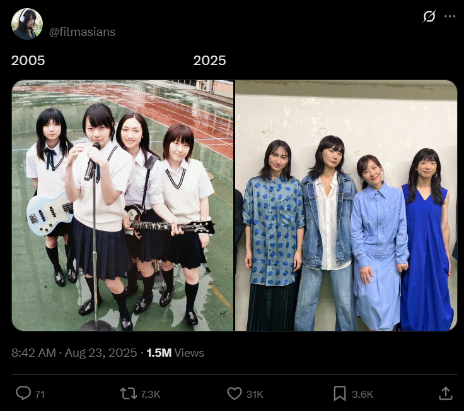The height and width of the screenshot is (411, 464).
Task: Open the 2025 reunion photo
Action: [x=346, y=205]
